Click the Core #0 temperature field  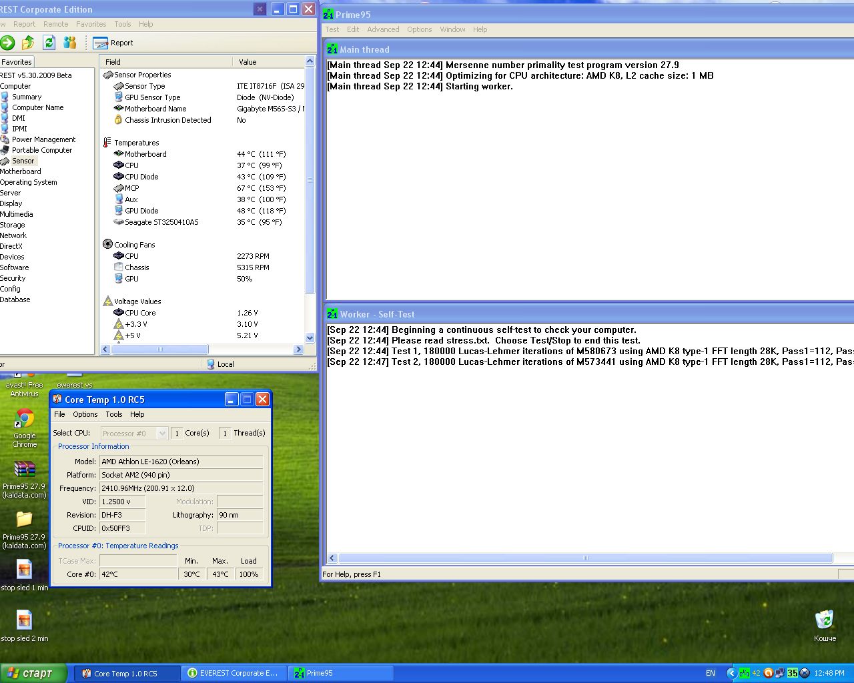(138, 574)
